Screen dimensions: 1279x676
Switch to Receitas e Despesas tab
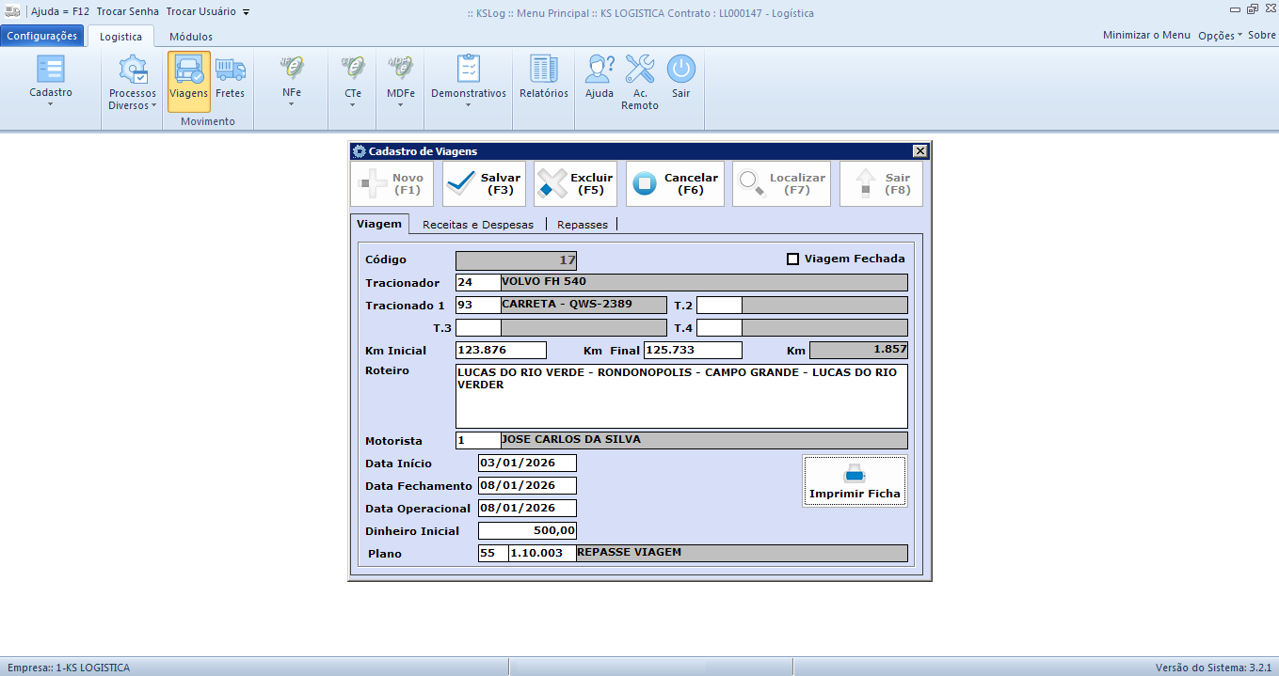pos(478,225)
